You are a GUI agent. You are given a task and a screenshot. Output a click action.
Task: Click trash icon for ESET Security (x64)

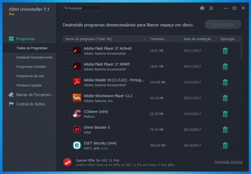[225, 145]
